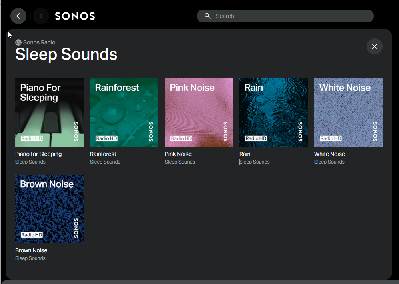Click the forward navigation arrow
399x284 pixels.
[x=41, y=16]
